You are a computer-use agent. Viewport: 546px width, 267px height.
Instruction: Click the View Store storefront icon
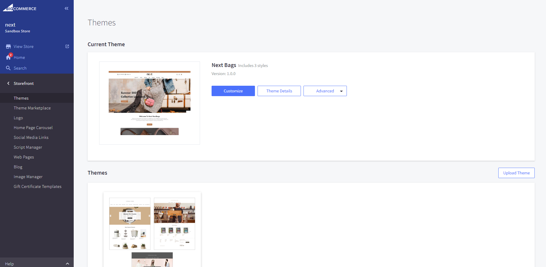click(x=8, y=46)
